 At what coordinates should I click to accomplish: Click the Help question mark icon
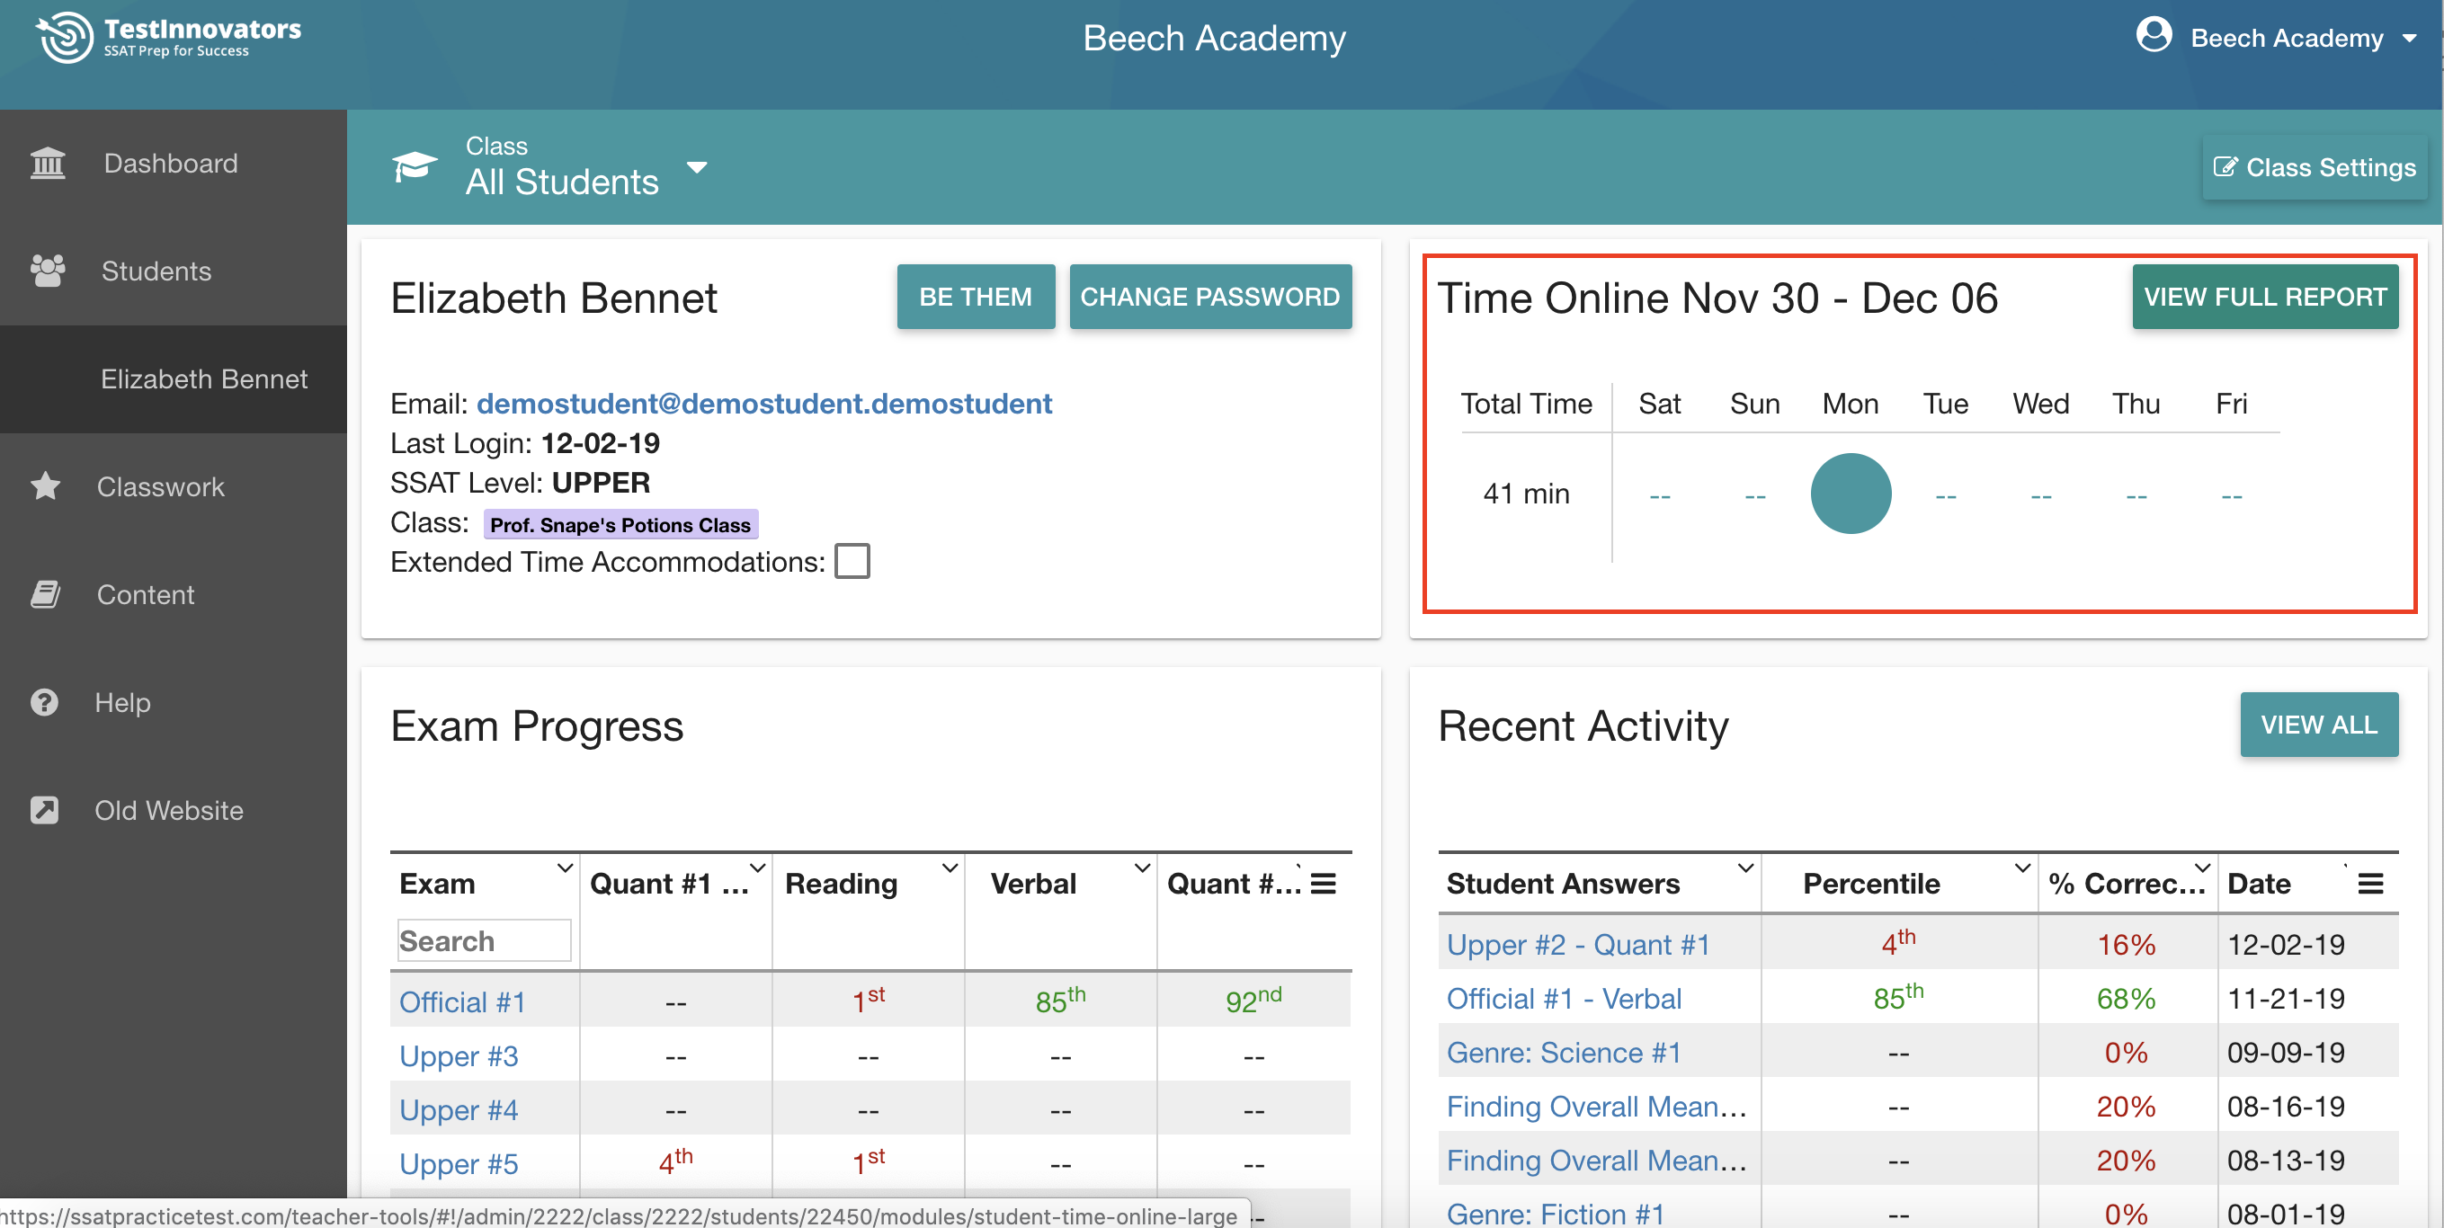pos(45,703)
